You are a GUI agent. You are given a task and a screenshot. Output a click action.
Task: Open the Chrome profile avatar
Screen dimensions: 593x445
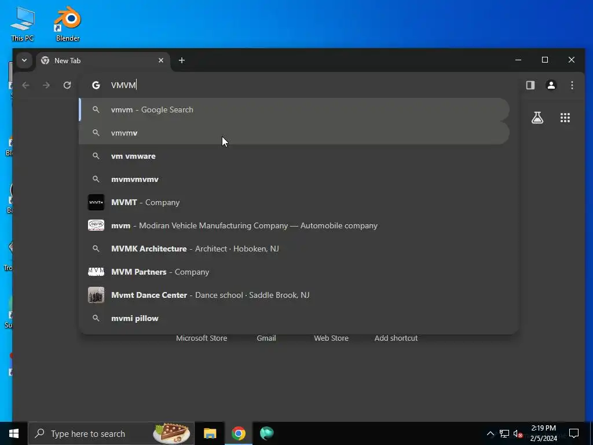tap(551, 85)
